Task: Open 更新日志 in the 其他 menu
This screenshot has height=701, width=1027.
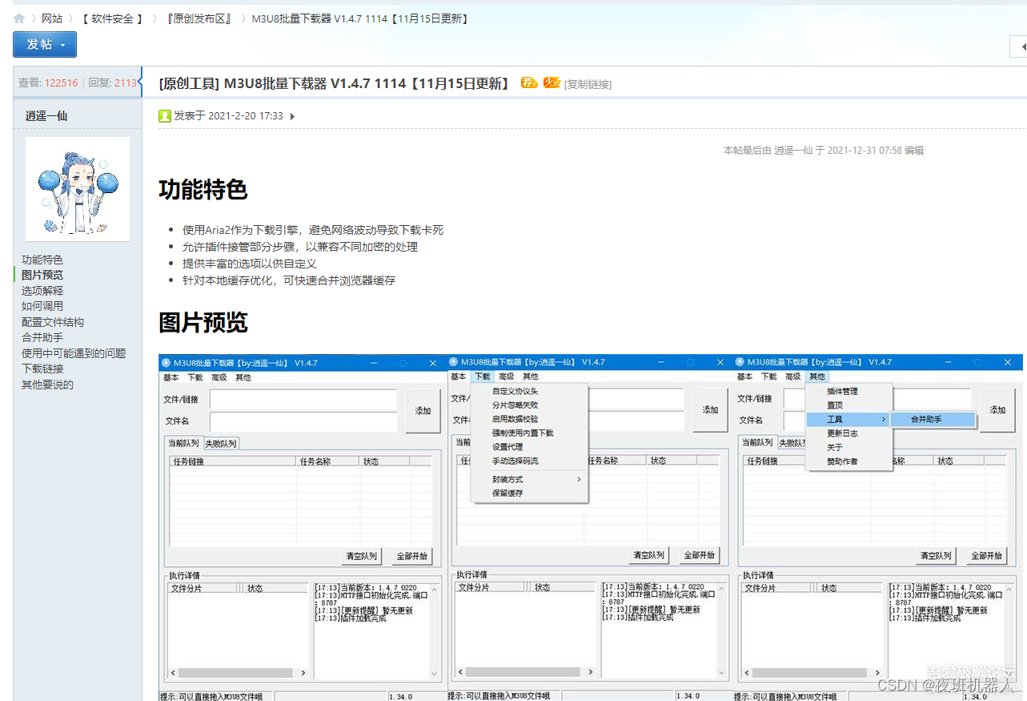Action: (848, 433)
